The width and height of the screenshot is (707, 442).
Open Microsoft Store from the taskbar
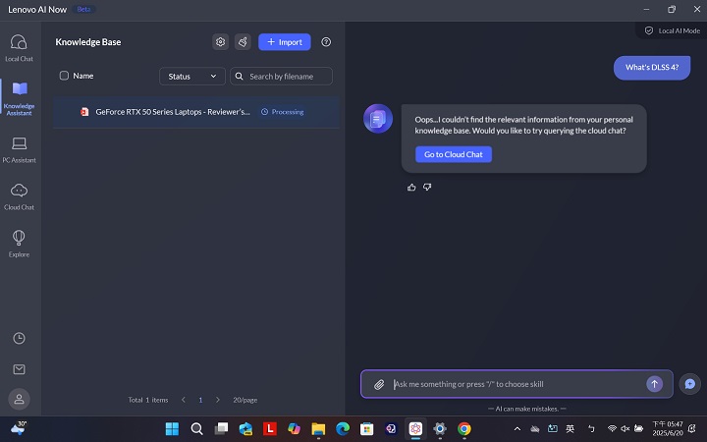click(x=367, y=429)
